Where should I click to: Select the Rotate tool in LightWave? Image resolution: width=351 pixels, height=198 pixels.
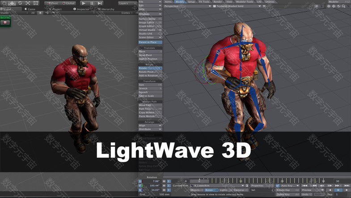(x=150, y=68)
